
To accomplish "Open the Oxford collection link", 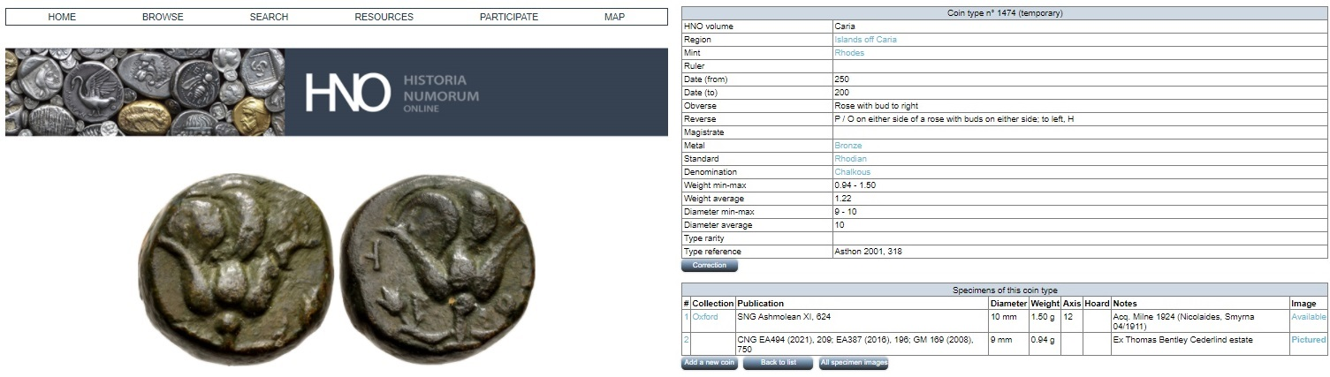I will [704, 317].
